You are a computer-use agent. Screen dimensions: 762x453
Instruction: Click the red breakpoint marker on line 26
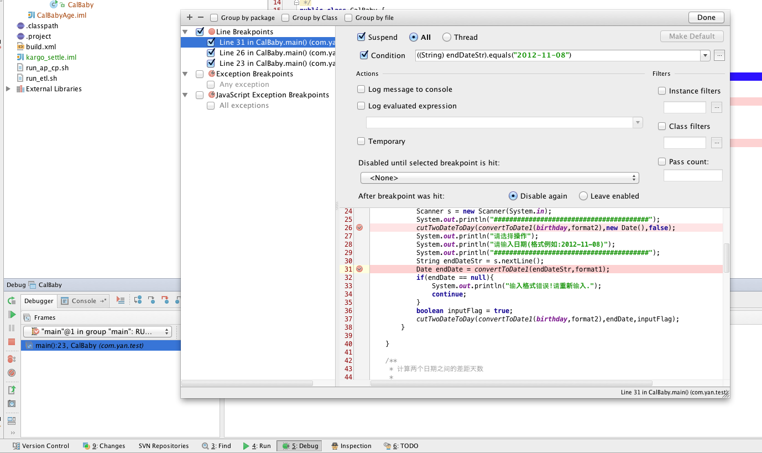click(359, 228)
